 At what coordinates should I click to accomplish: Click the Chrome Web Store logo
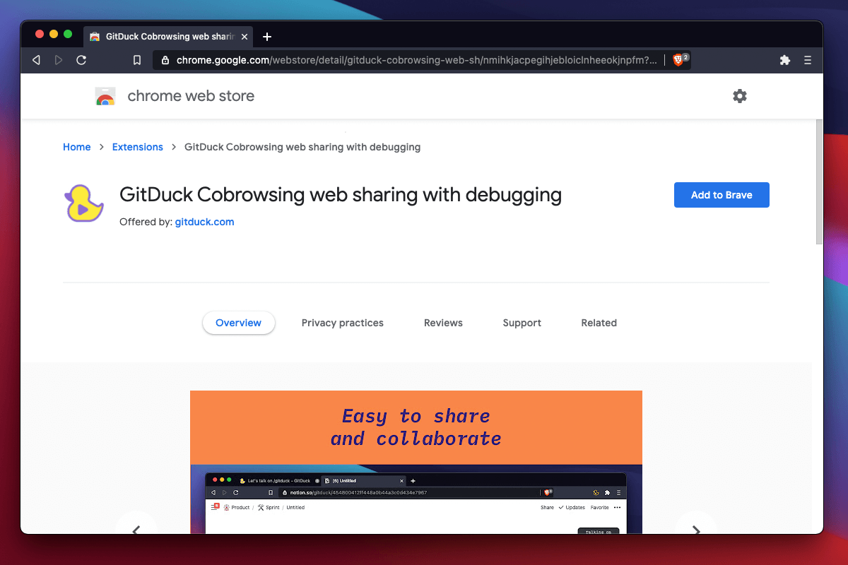(x=105, y=96)
